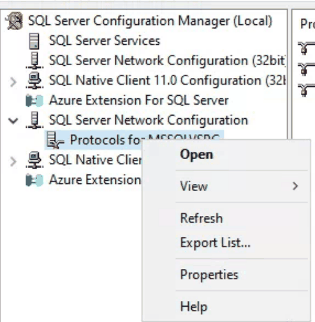This screenshot has height=322, width=315.
Task: Select Azure Extension For SQL Server label
Action: point(139,100)
